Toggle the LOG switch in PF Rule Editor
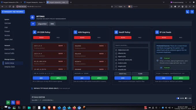Image resolution: width=196 pixels, height=110 pixels. point(186,98)
